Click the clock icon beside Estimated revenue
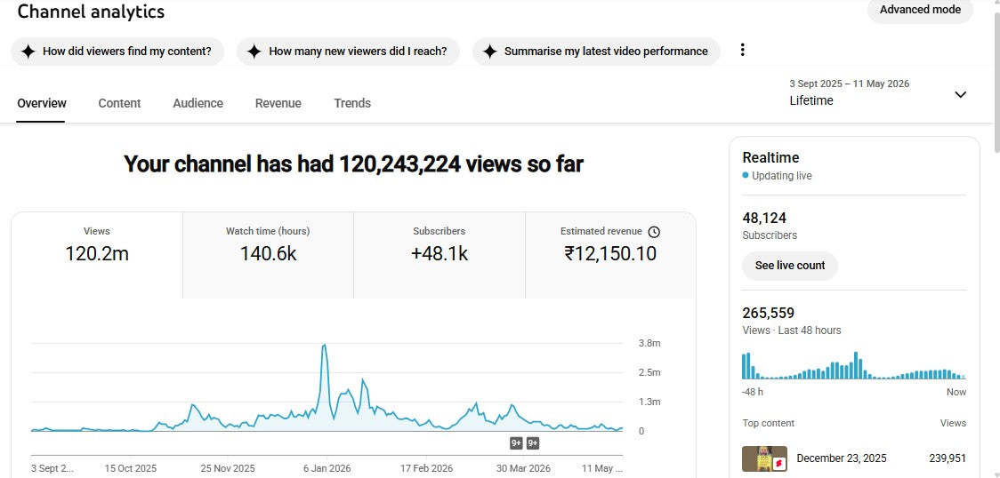 654,232
